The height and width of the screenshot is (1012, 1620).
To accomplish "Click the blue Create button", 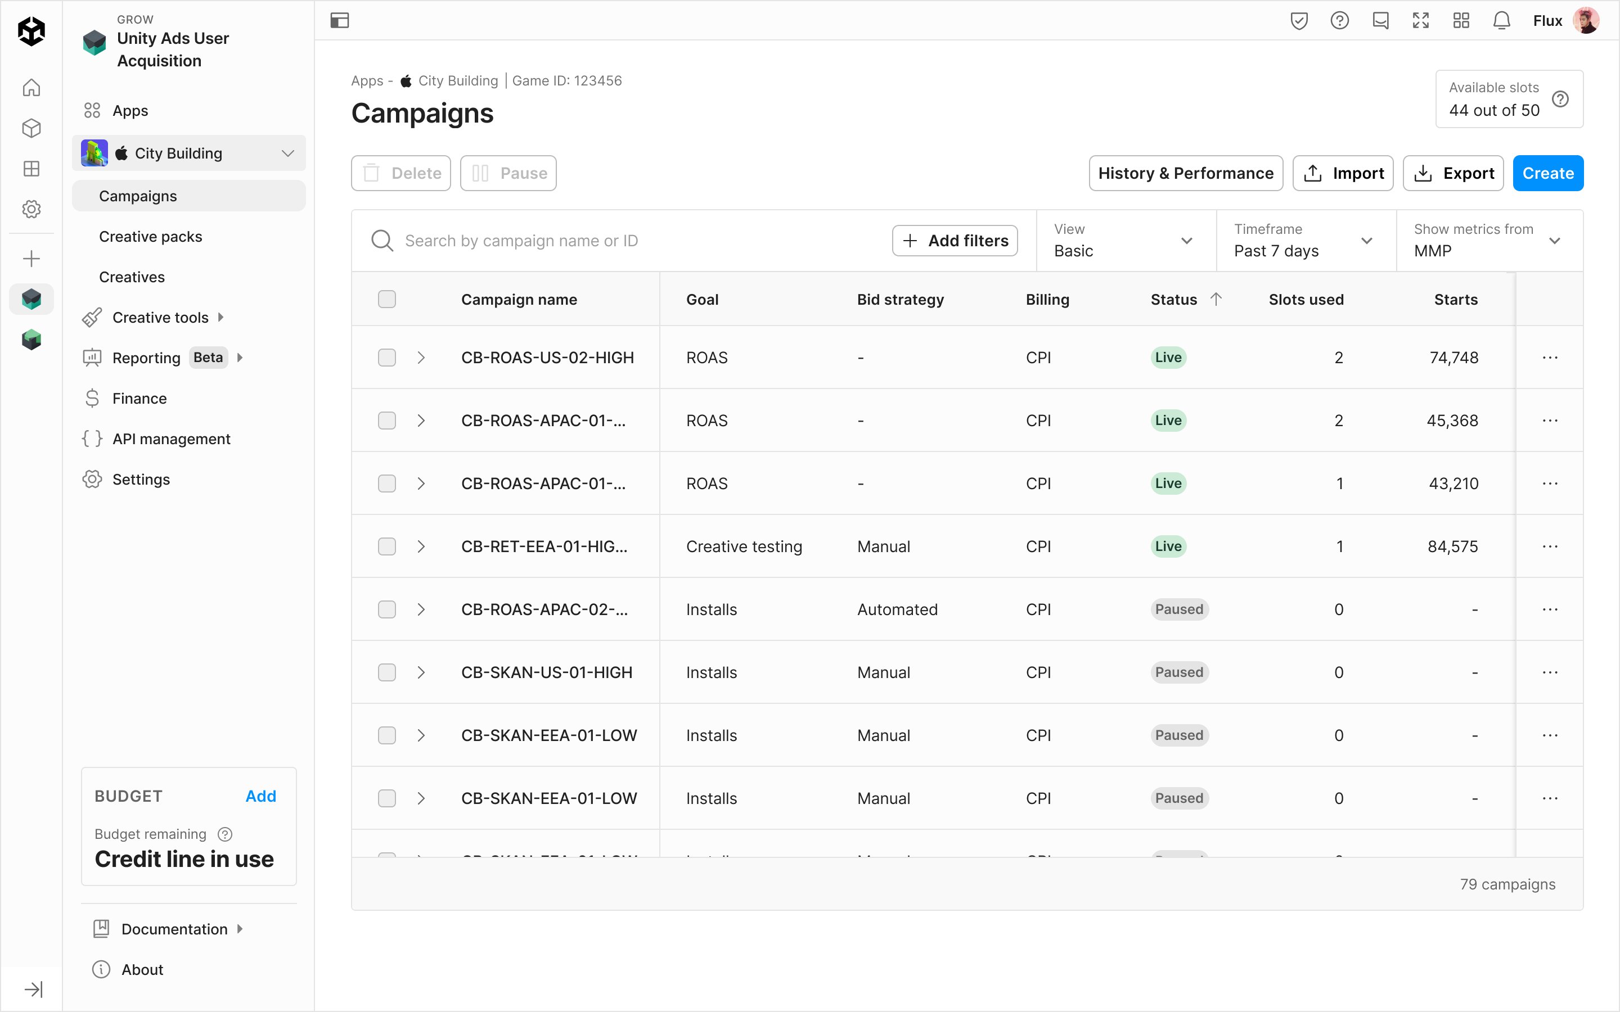I will point(1547,173).
